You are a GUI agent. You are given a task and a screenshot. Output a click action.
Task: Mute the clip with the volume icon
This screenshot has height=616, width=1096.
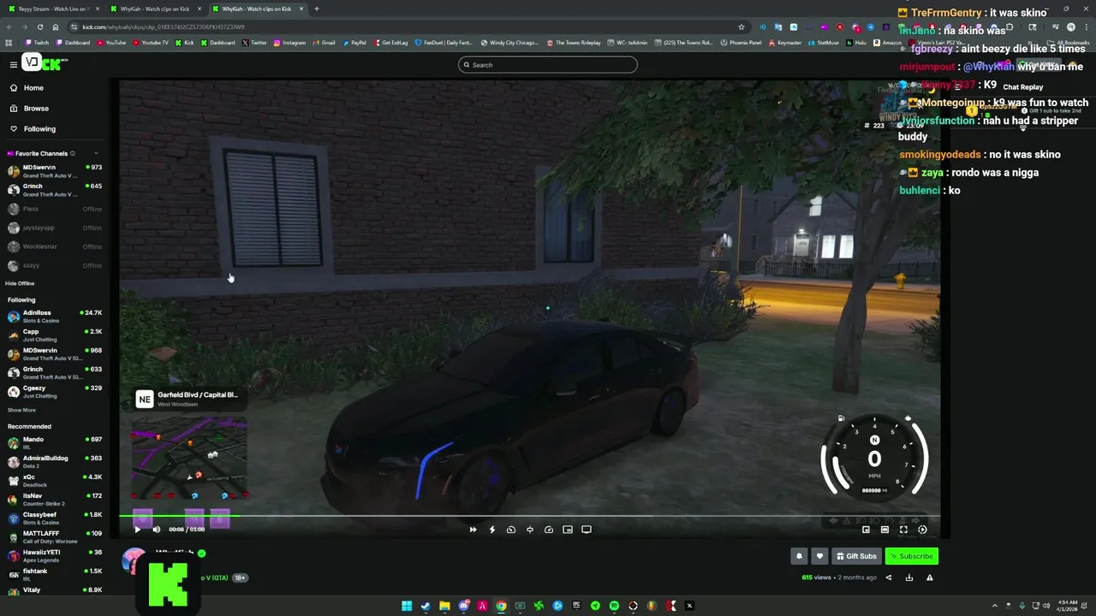tap(156, 530)
